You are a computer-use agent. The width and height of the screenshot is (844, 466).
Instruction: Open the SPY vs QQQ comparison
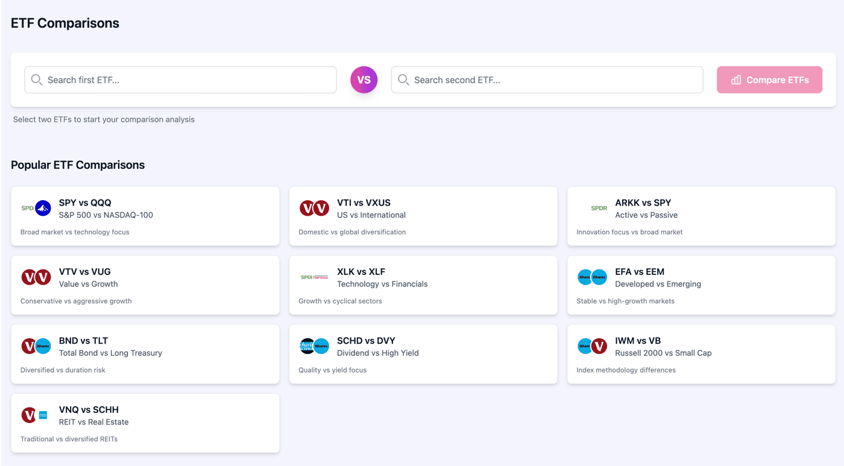click(x=145, y=216)
